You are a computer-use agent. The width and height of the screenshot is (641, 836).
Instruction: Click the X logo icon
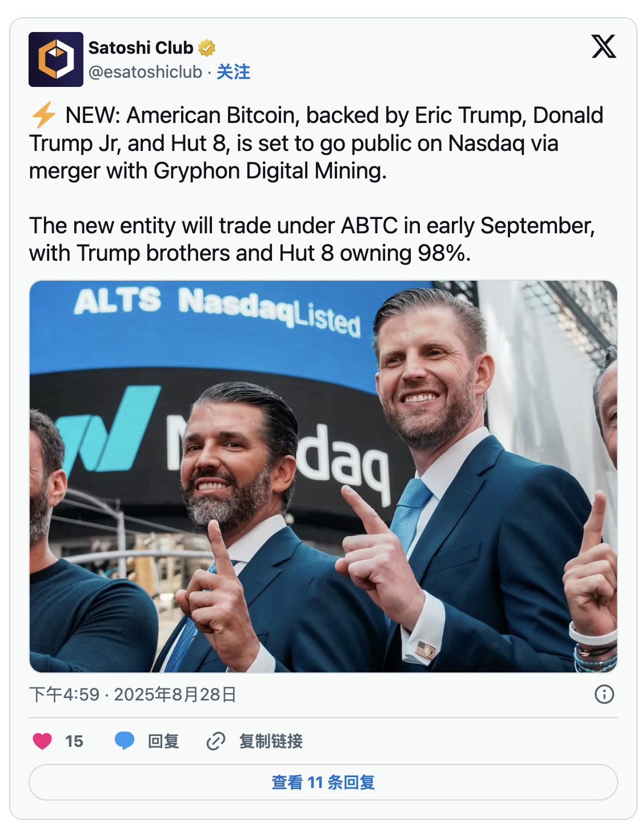click(603, 47)
